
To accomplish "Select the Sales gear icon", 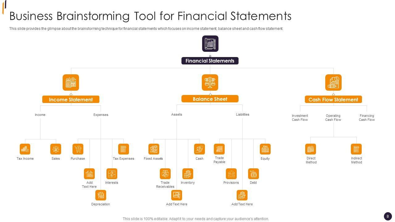I will [56, 149].
